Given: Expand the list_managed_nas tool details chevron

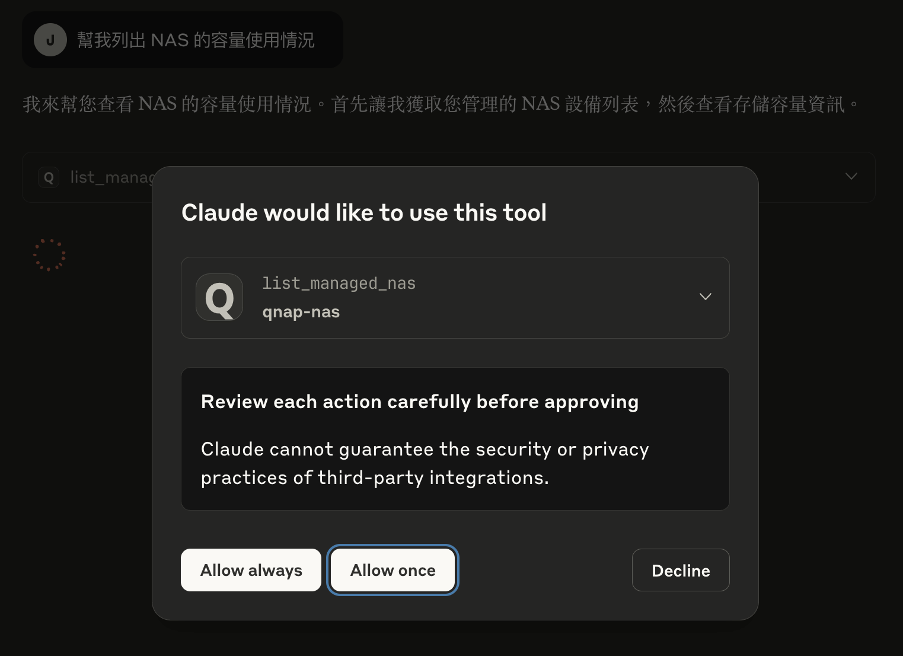Looking at the screenshot, I should point(706,297).
